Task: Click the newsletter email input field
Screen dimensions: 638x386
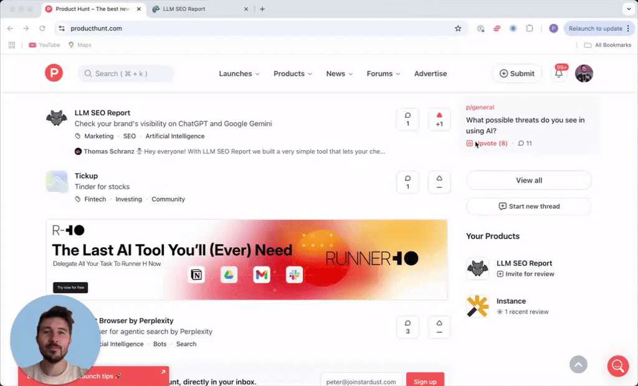Action: coord(361,382)
